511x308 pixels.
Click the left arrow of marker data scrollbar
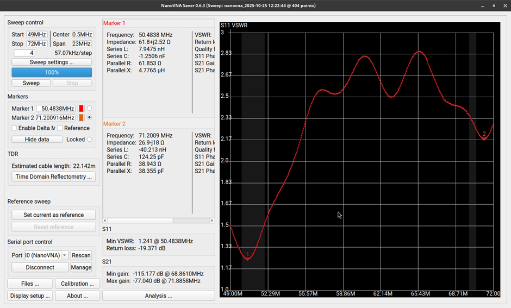coord(105,221)
